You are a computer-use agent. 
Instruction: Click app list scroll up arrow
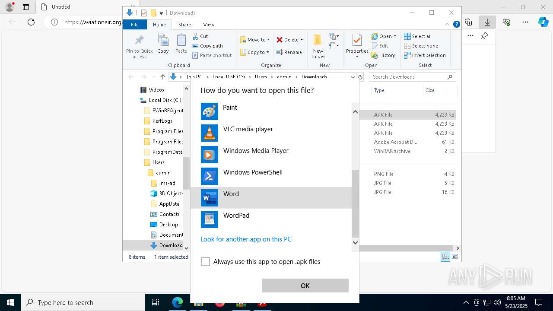pos(355,112)
